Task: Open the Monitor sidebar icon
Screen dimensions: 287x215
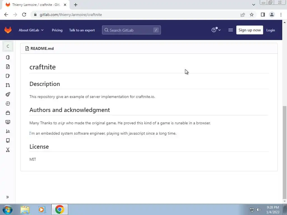Action: point(8,122)
